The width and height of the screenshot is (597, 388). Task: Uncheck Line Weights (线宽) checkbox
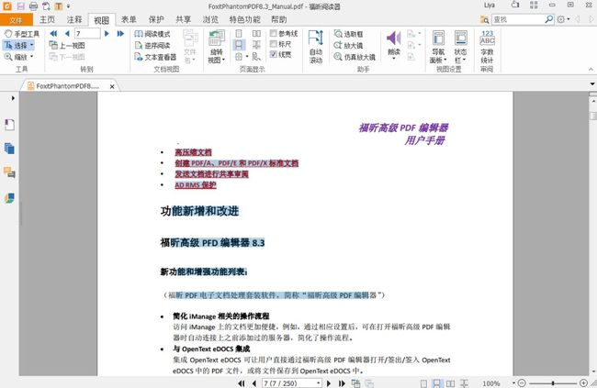pos(274,54)
